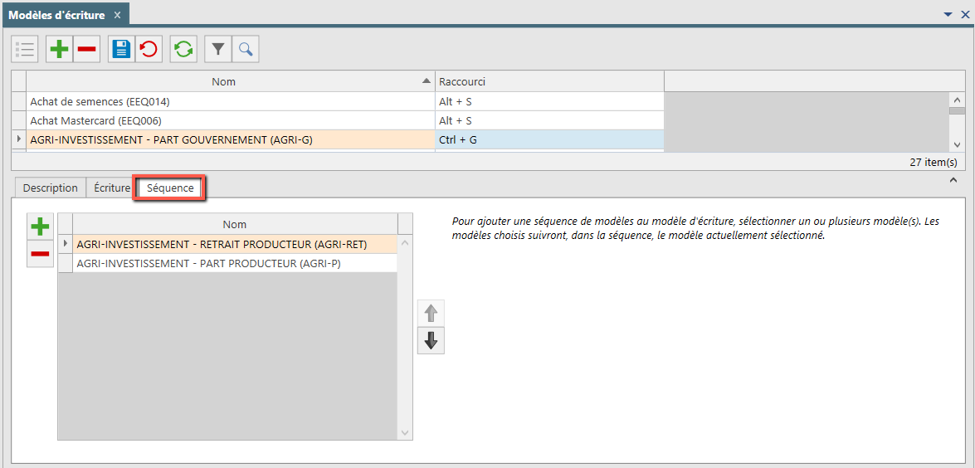Remove sequence model with red minus
The height and width of the screenshot is (468, 975).
pos(41,254)
